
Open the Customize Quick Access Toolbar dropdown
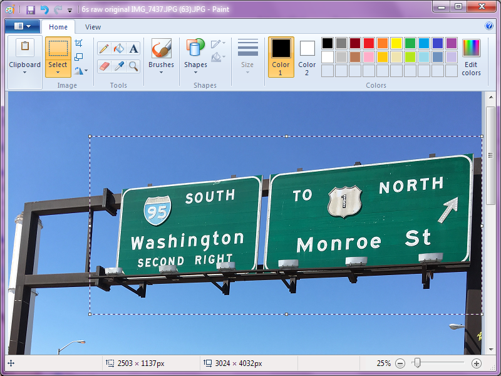[70, 10]
